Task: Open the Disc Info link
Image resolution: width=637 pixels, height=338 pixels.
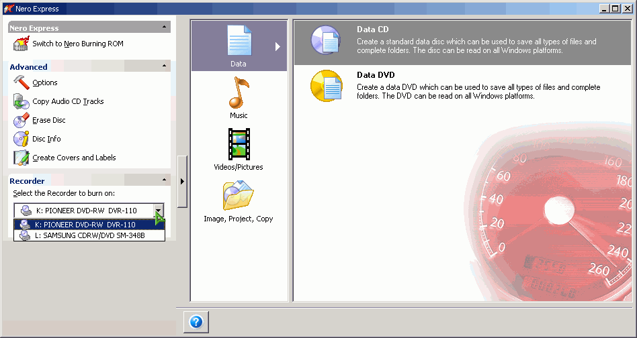Action: click(x=46, y=139)
